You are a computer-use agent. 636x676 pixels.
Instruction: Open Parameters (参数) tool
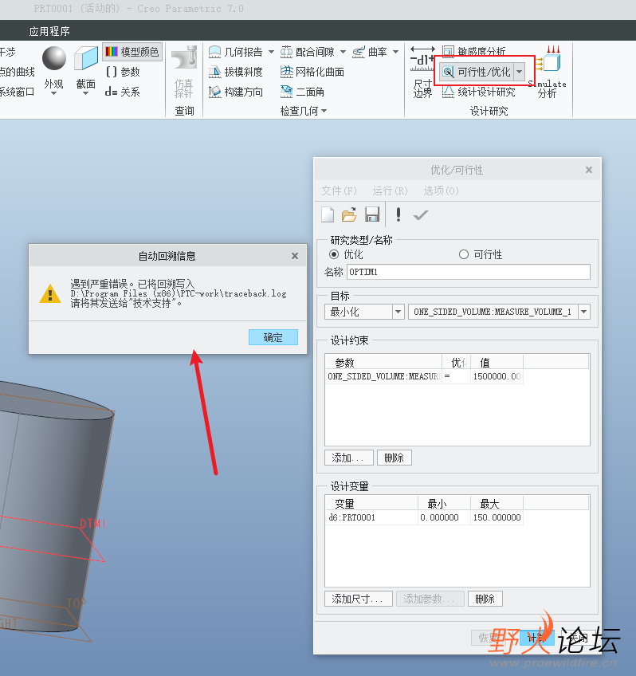(x=124, y=72)
